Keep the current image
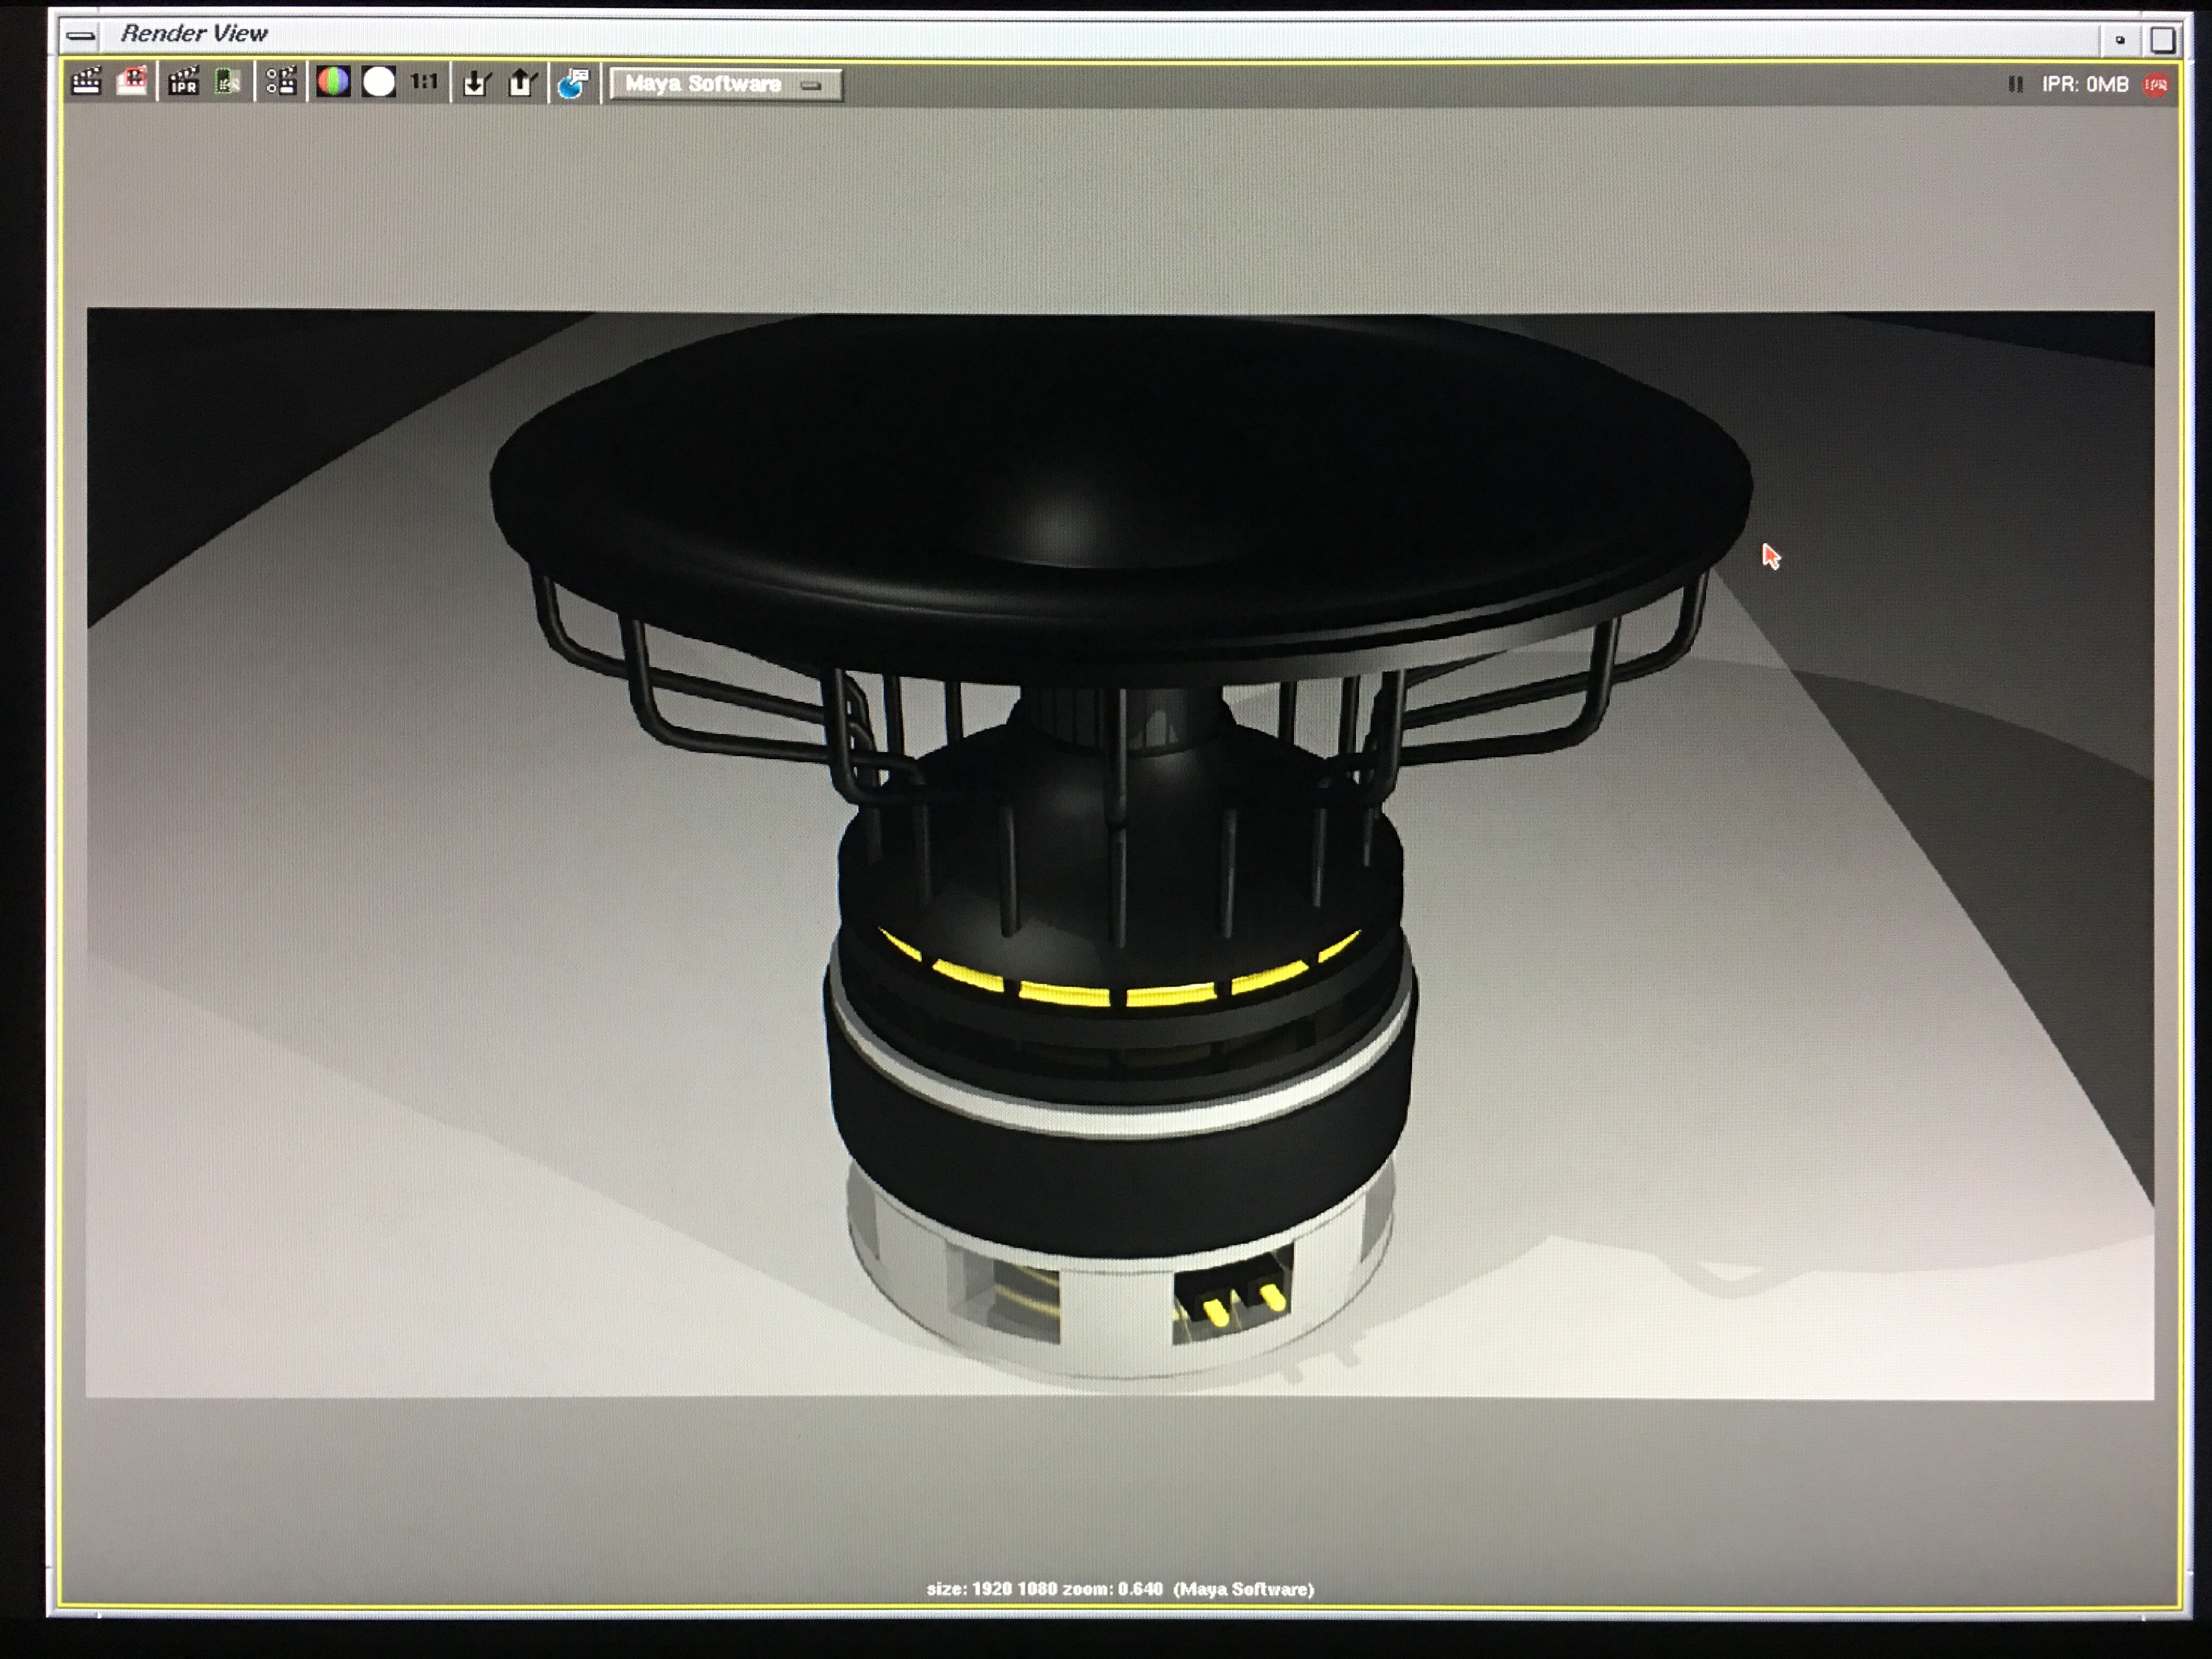Screen dimensions: 2212x1659 pyautogui.click(x=476, y=83)
